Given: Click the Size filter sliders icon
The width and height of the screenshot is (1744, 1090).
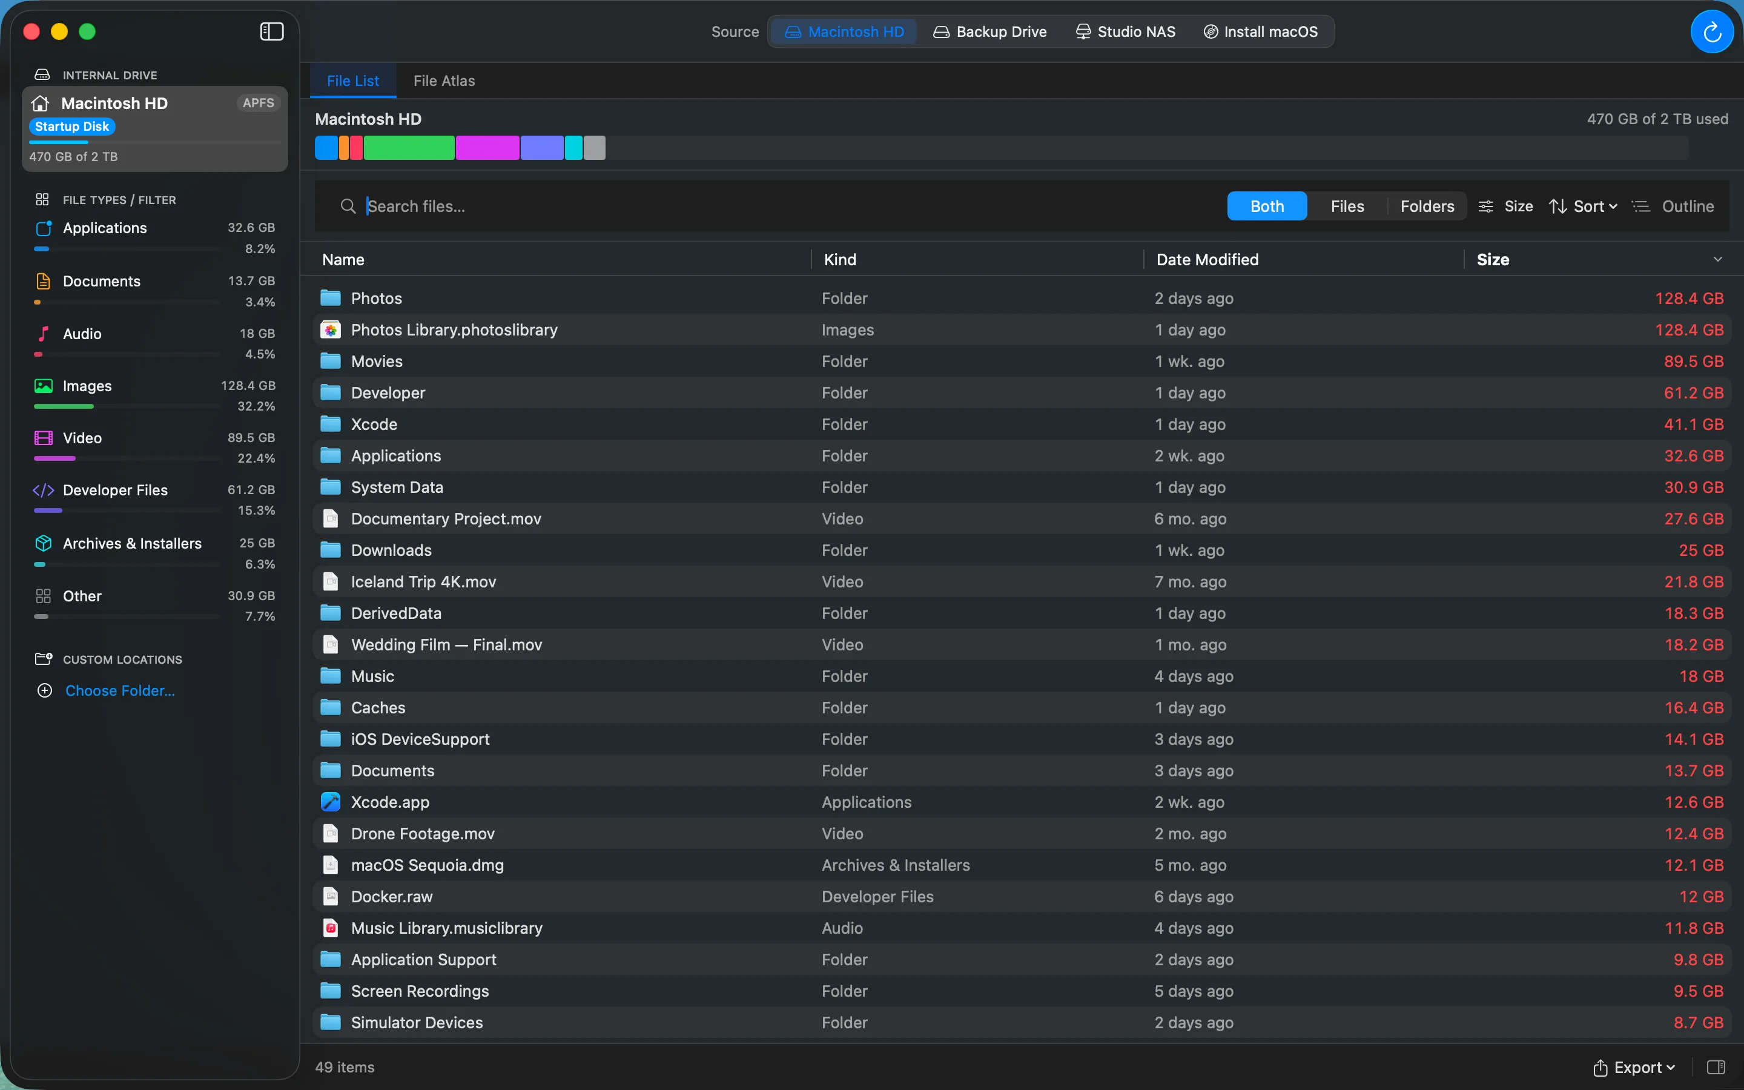Looking at the screenshot, I should [x=1485, y=206].
